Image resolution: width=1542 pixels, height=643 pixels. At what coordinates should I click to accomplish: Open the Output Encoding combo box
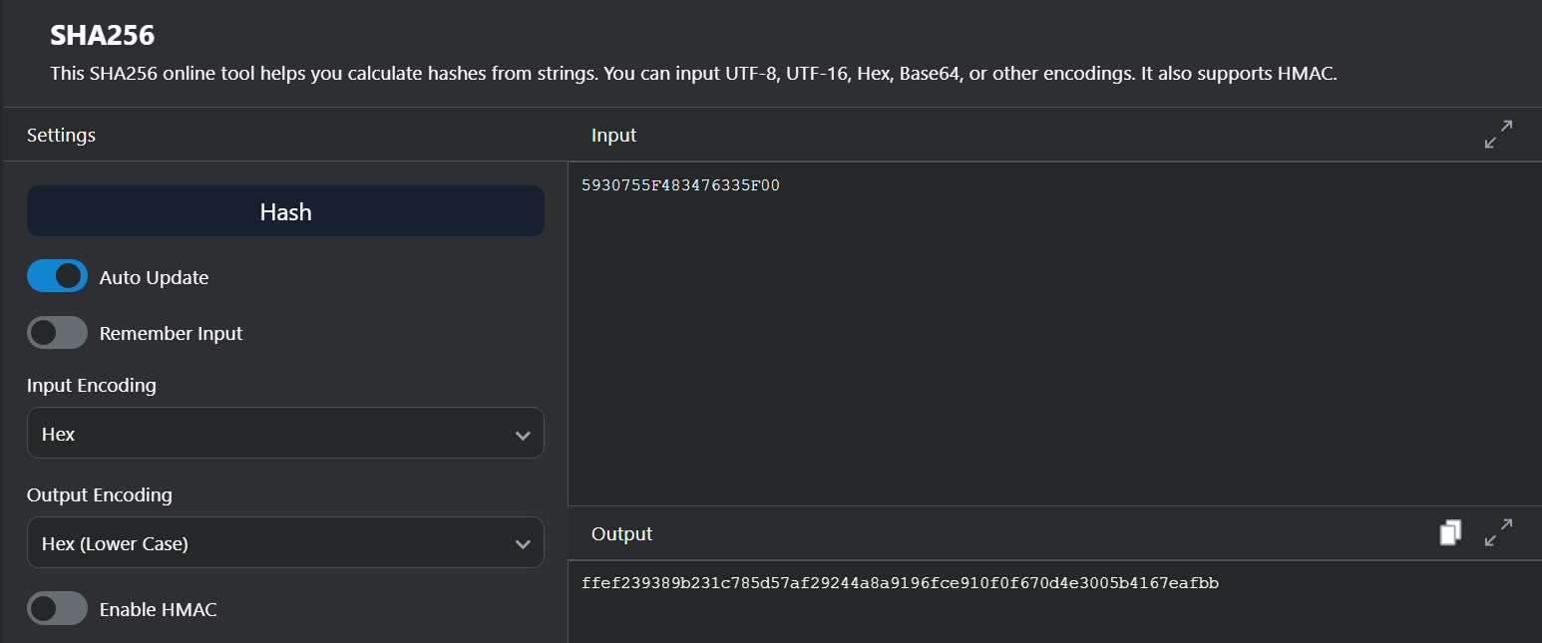tap(284, 542)
